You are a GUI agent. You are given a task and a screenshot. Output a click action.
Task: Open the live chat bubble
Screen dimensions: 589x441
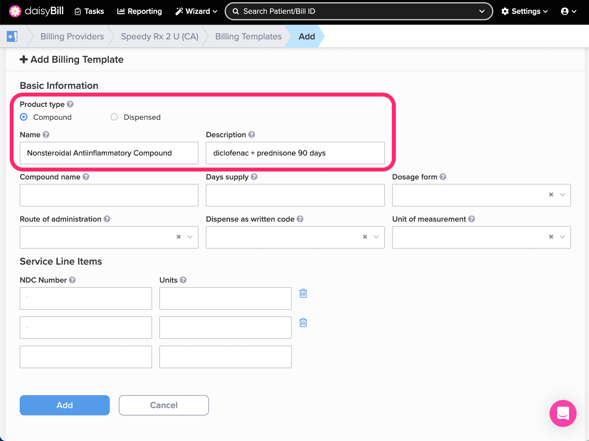pyautogui.click(x=562, y=413)
